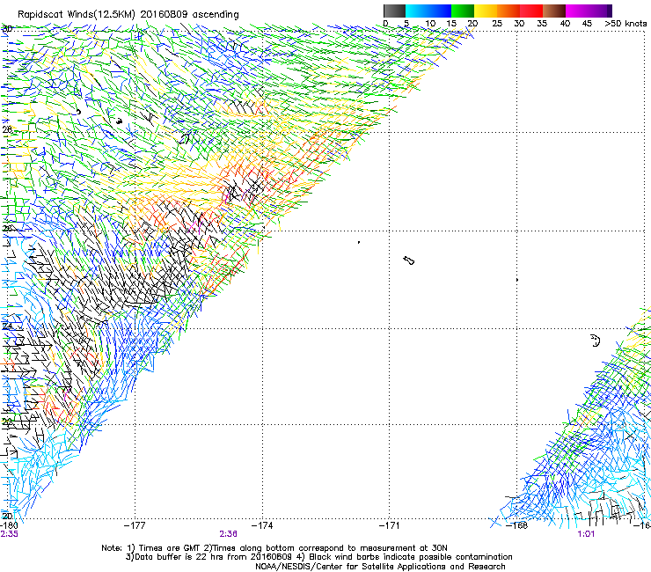Click the '-168' longitude axis label
The height and width of the screenshot is (572, 651).
pyautogui.click(x=517, y=525)
